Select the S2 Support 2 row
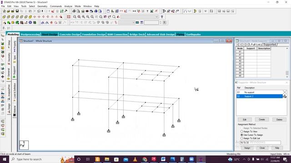 click(x=260, y=96)
